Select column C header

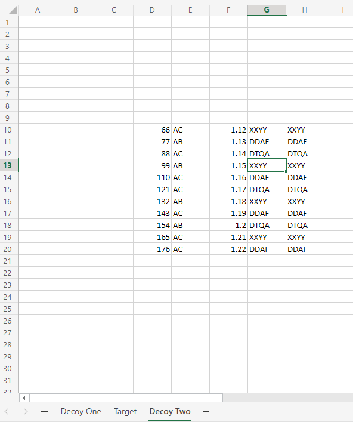[114, 10]
